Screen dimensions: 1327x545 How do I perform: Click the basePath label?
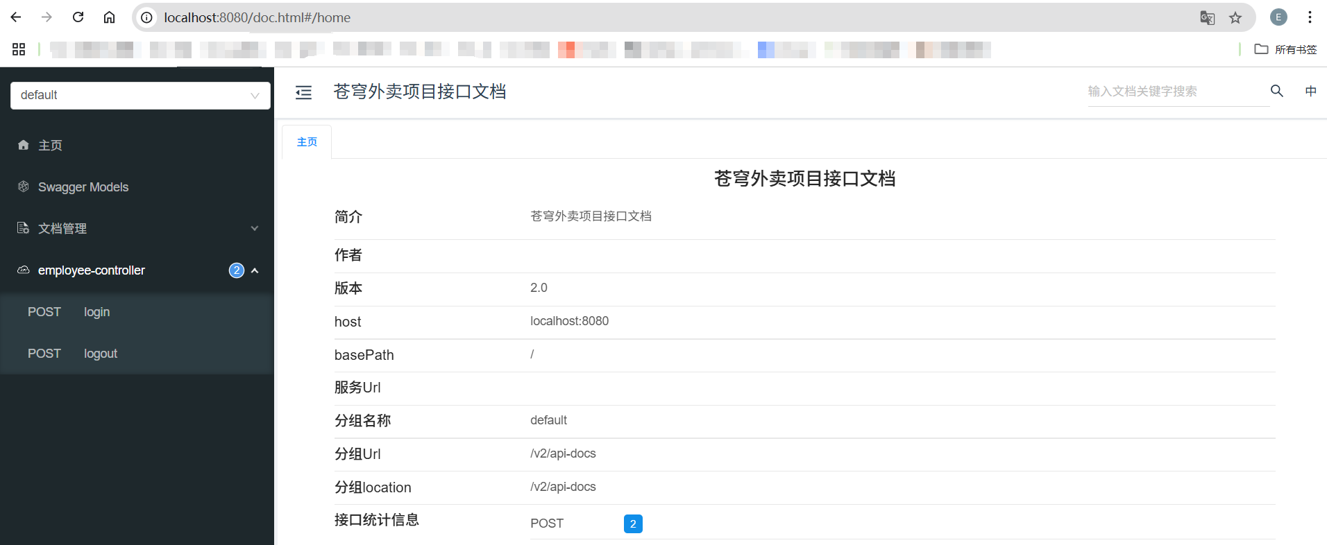click(364, 355)
